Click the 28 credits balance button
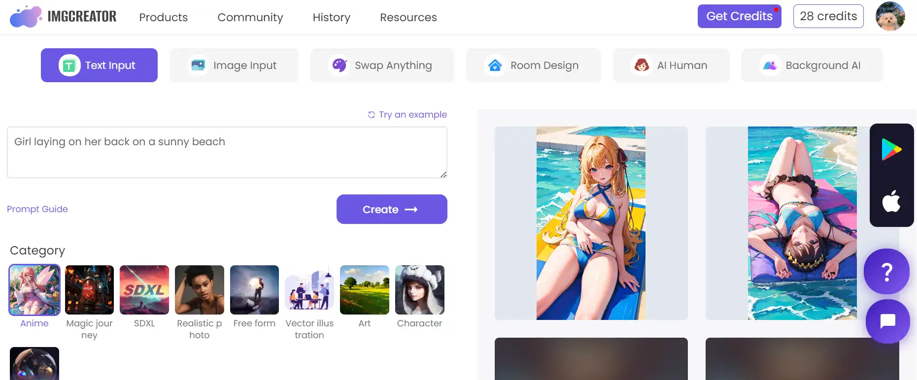Viewport: 917px width, 380px height. [828, 16]
